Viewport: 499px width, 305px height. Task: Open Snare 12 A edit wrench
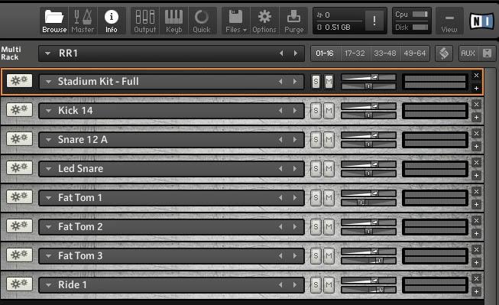coord(19,139)
